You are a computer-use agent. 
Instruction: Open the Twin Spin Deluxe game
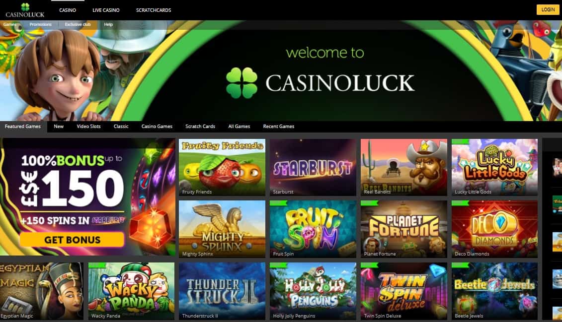404,291
